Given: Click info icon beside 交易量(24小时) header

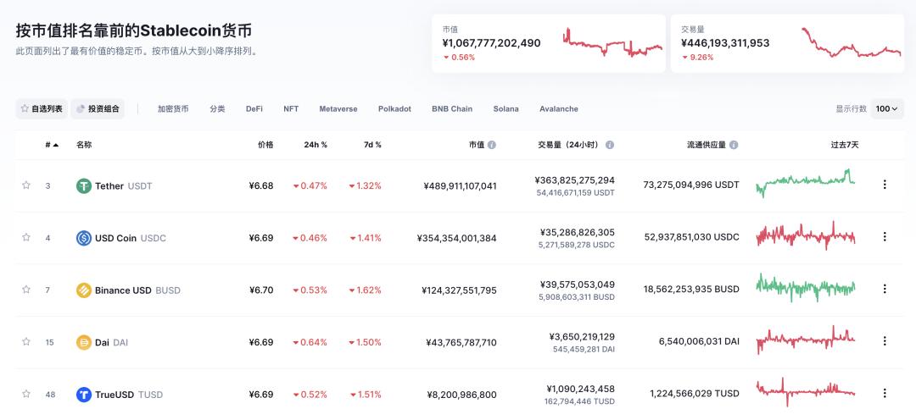Looking at the screenshot, I should coord(610,145).
